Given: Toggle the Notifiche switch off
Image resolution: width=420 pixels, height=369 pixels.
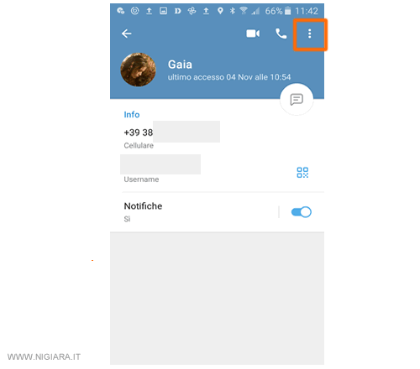Looking at the screenshot, I should point(302,212).
